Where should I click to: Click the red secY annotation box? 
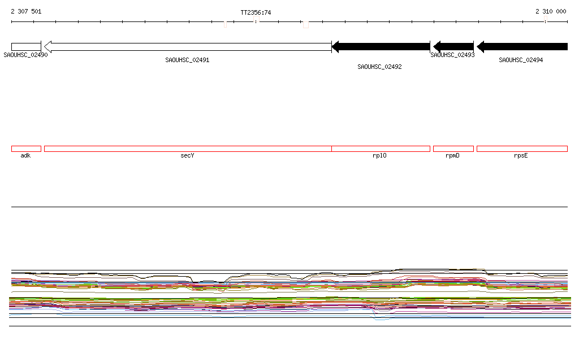[x=188, y=149]
